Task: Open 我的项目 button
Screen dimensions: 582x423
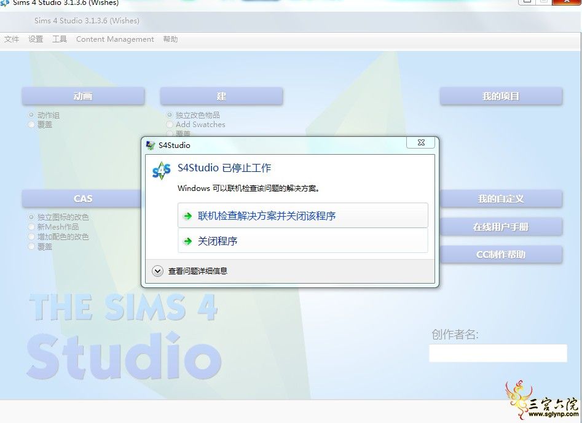Action: 501,96
